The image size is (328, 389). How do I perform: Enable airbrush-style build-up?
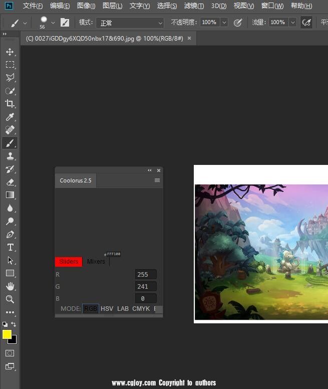point(306,23)
